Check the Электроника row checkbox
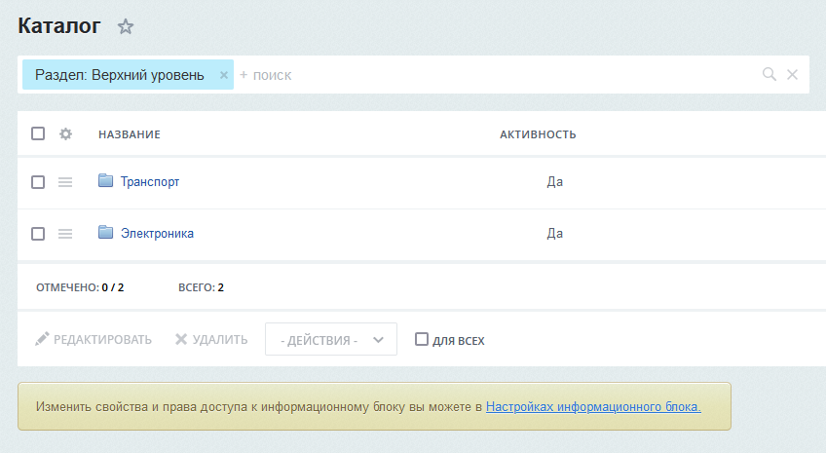The width and height of the screenshot is (826, 453). tap(38, 234)
